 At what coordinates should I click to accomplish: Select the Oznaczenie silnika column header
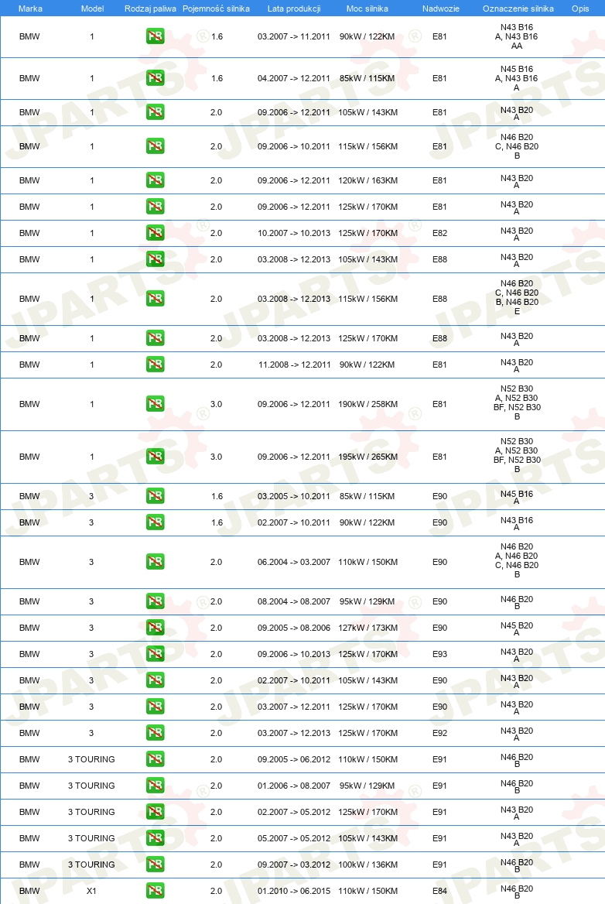[518, 9]
